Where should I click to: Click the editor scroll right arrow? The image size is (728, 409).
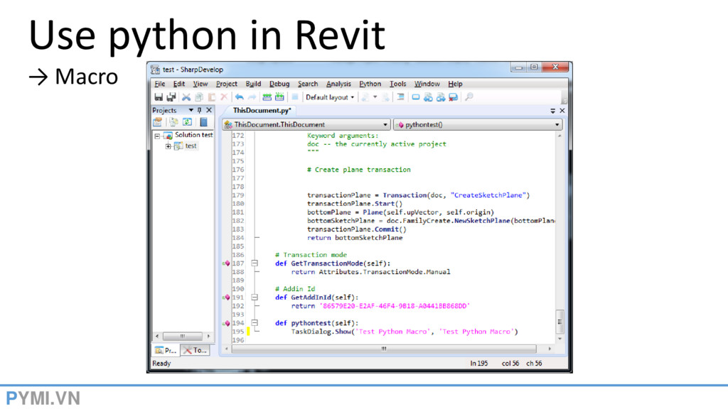(x=550, y=349)
